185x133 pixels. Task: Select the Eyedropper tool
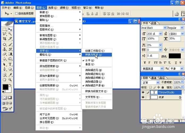10,75
